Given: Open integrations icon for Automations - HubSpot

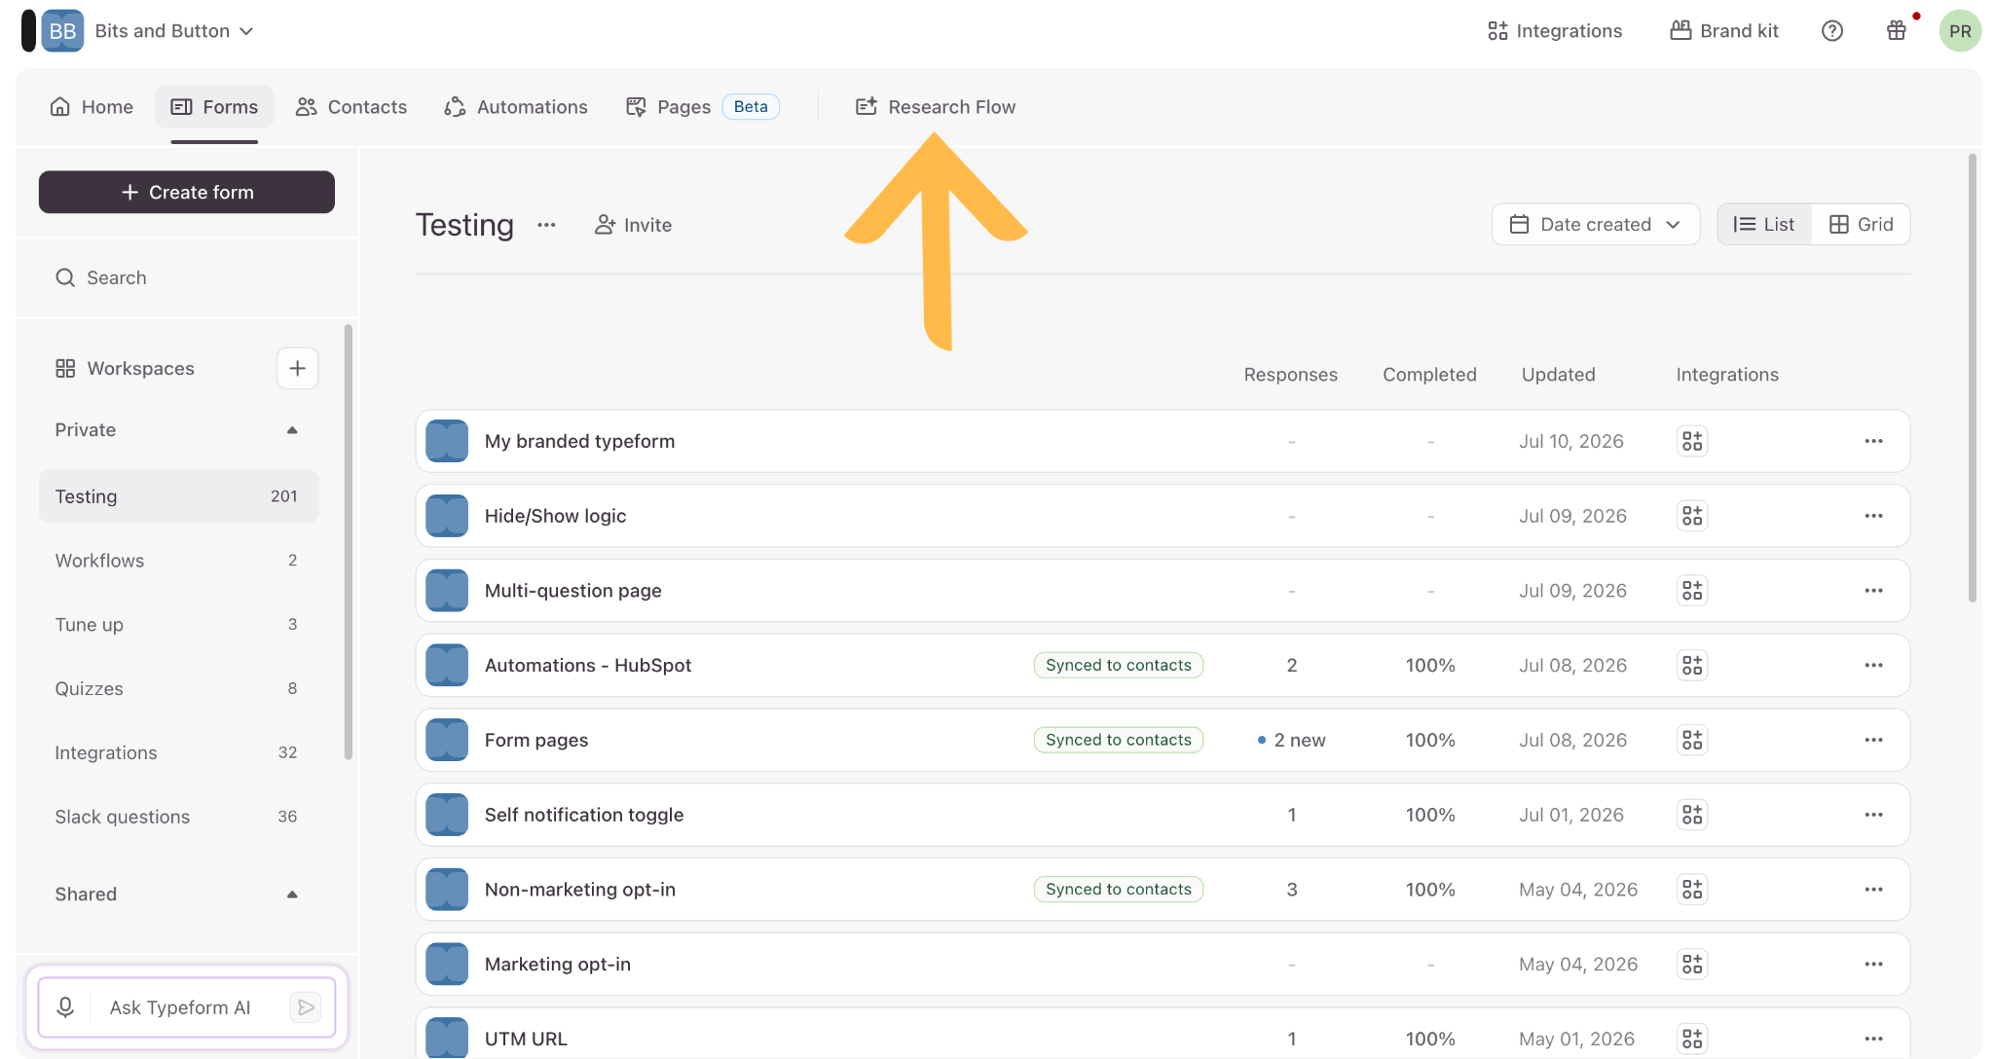Looking at the screenshot, I should point(1692,666).
